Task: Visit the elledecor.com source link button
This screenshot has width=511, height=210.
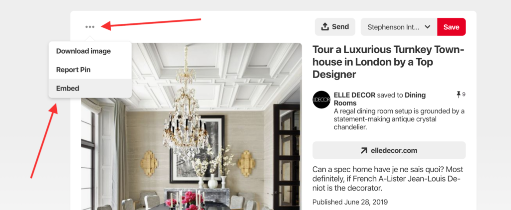Action: [389, 150]
